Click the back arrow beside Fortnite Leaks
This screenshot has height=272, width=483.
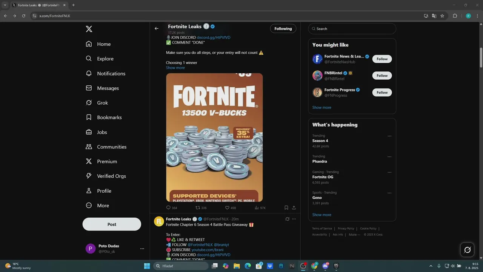tap(157, 28)
